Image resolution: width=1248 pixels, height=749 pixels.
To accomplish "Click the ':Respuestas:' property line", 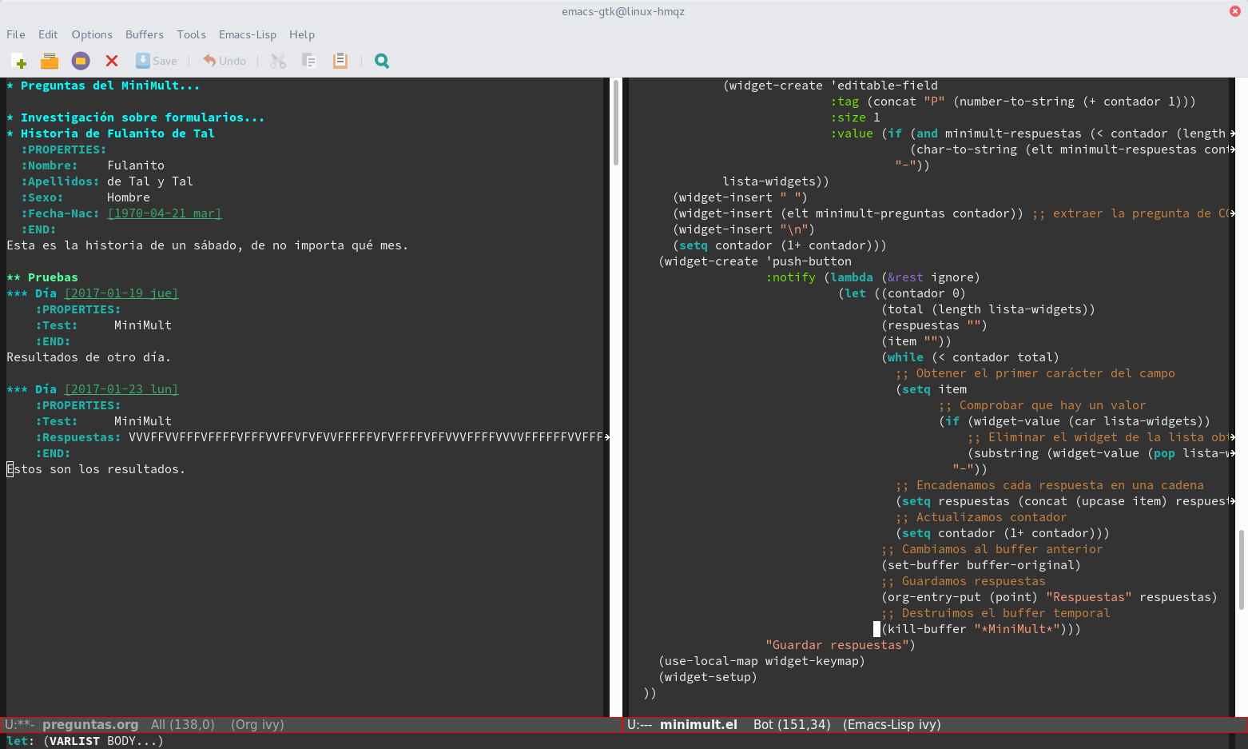I will pyautogui.click(x=320, y=437).
